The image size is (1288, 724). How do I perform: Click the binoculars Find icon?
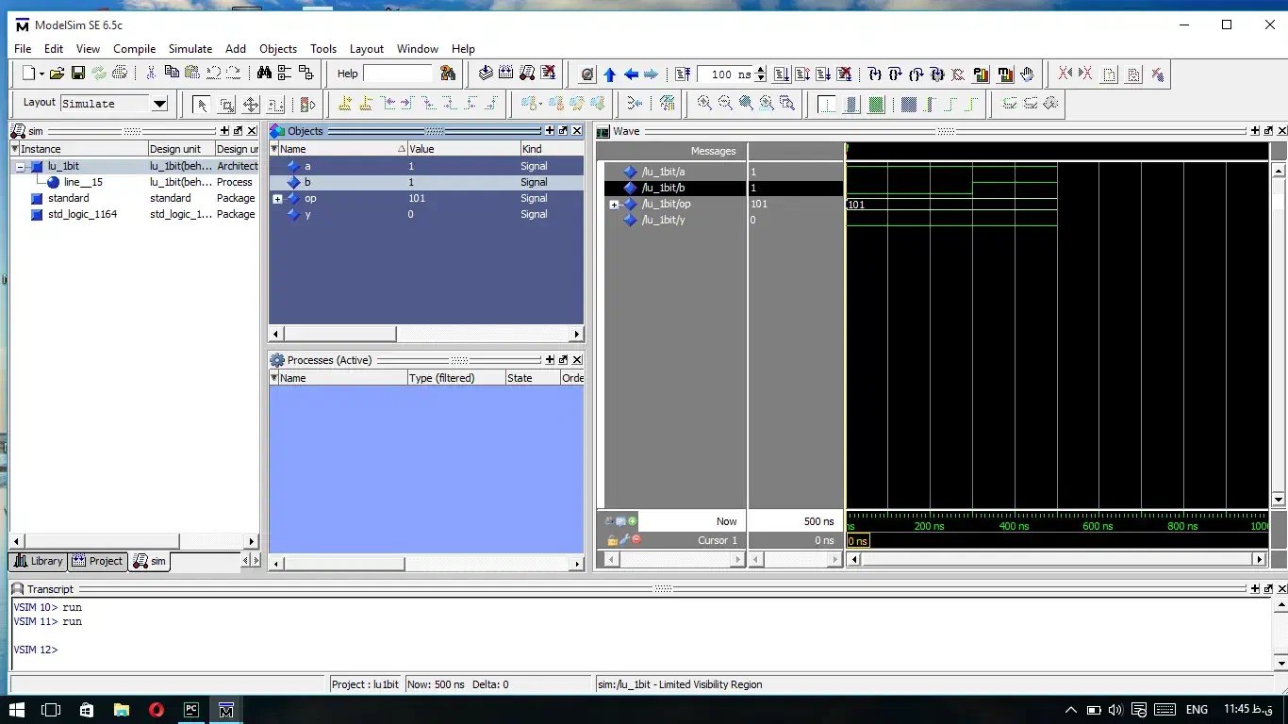(264, 74)
